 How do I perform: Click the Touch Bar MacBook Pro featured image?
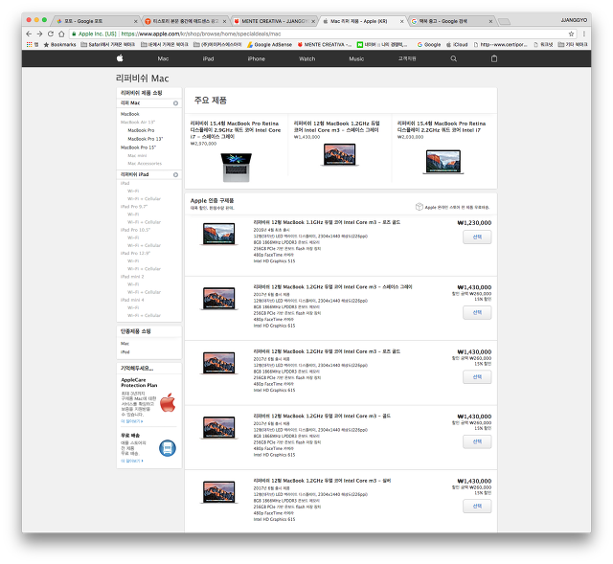237,168
